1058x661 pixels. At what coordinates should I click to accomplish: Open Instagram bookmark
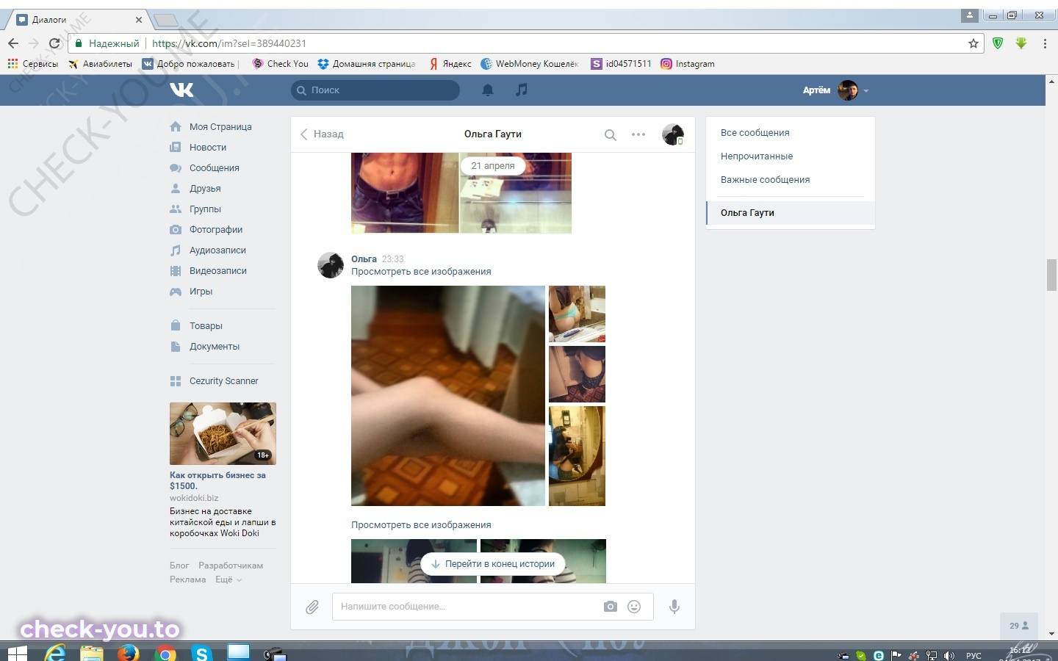click(x=688, y=64)
